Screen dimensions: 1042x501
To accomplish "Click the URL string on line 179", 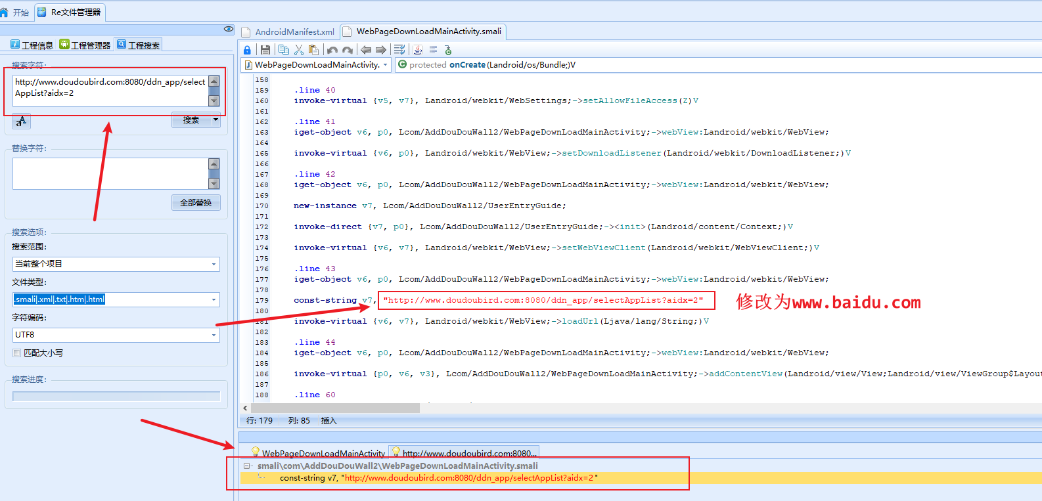I will [543, 300].
